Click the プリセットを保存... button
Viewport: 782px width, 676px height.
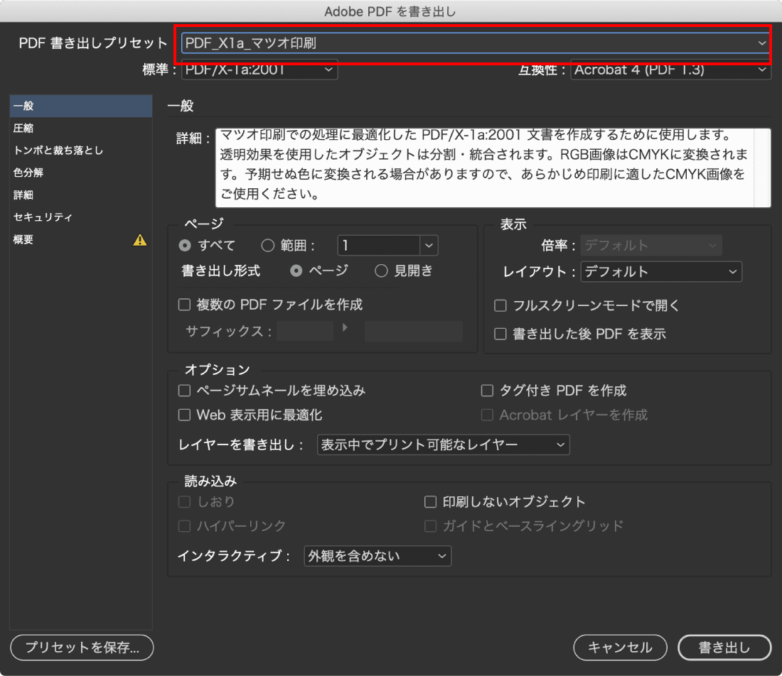coord(82,648)
